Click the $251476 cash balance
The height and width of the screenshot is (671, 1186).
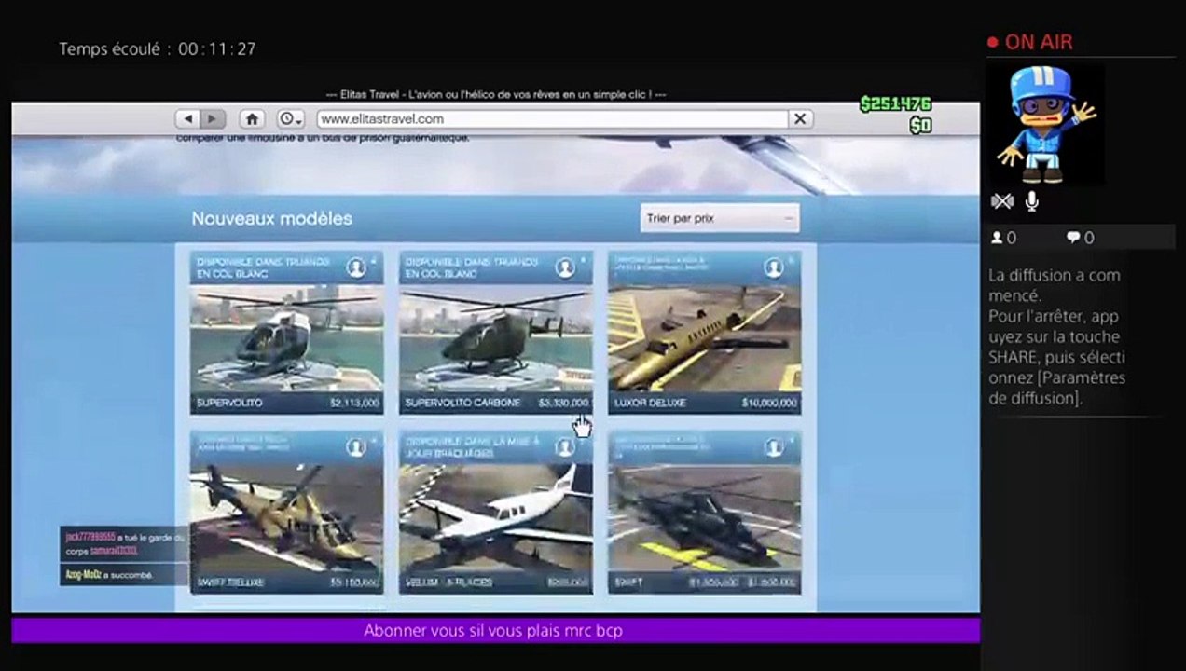[895, 104]
